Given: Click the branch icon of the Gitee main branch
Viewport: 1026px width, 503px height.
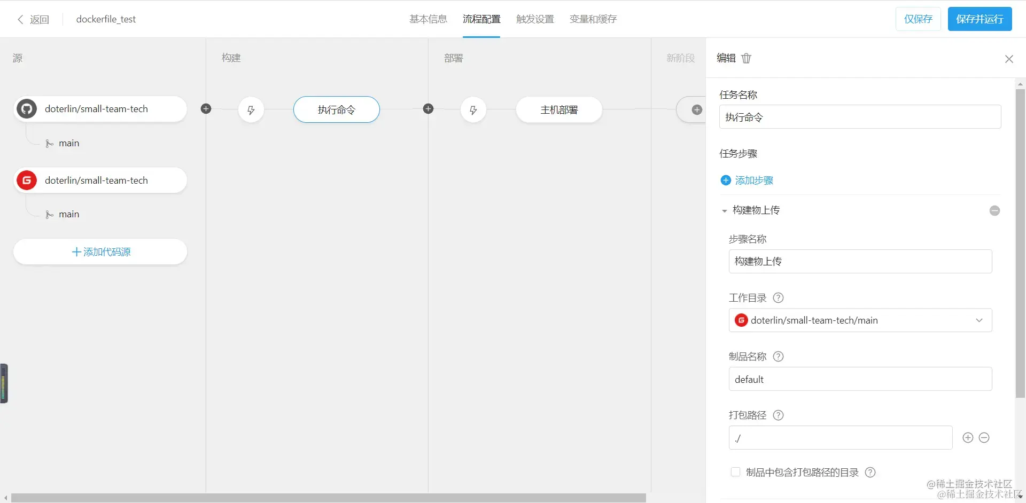Looking at the screenshot, I should tap(49, 215).
